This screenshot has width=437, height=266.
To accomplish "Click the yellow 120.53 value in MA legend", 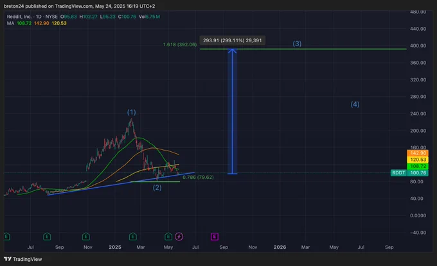I will tap(59, 23).
